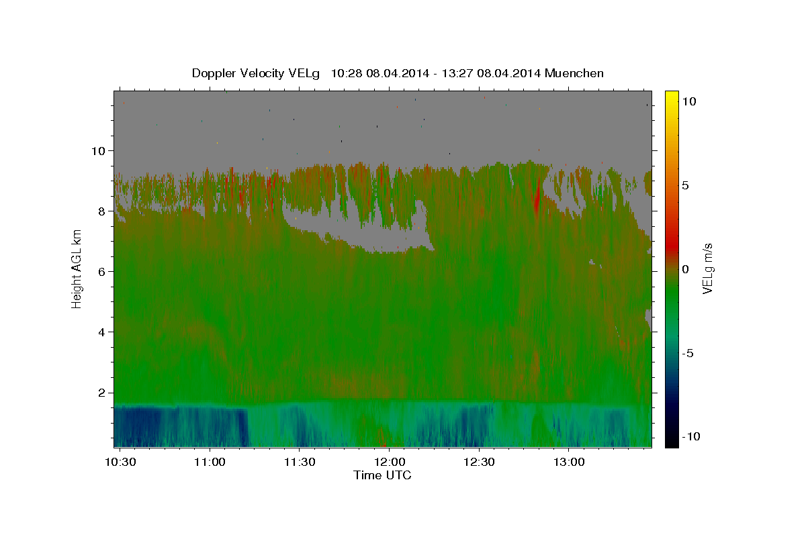Click the '10:30' time tick label
The height and width of the screenshot is (537, 806).
(x=120, y=462)
